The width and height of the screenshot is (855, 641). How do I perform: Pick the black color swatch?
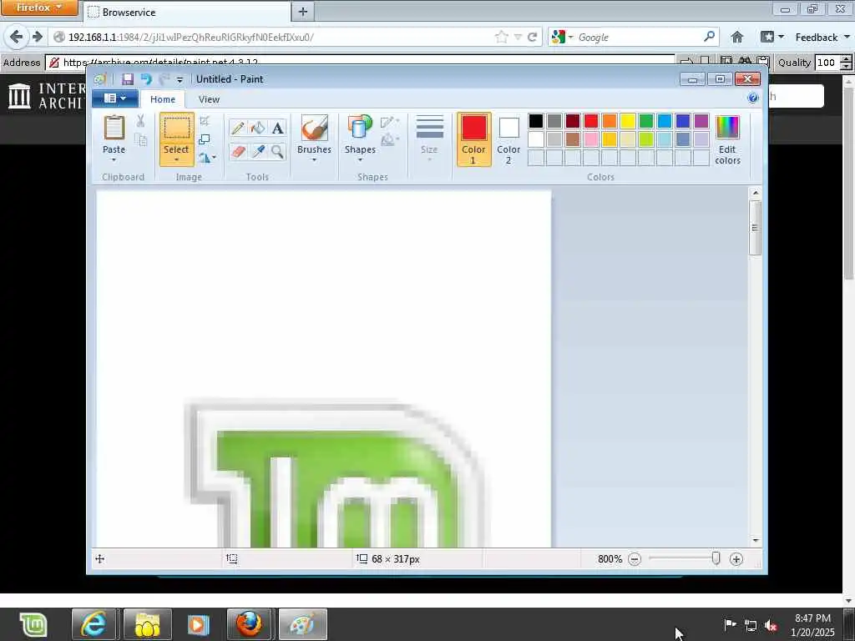pyautogui.click(x=536, y=121)
